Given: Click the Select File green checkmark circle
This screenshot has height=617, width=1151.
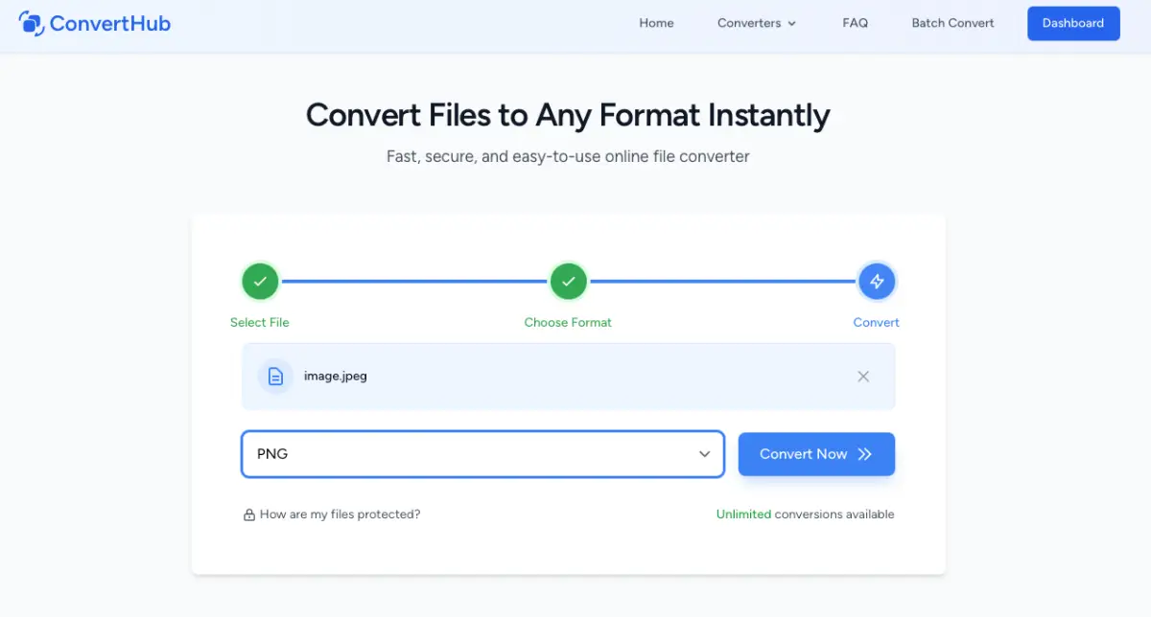Looking at the screenshot, I should (x=260, y=282).
